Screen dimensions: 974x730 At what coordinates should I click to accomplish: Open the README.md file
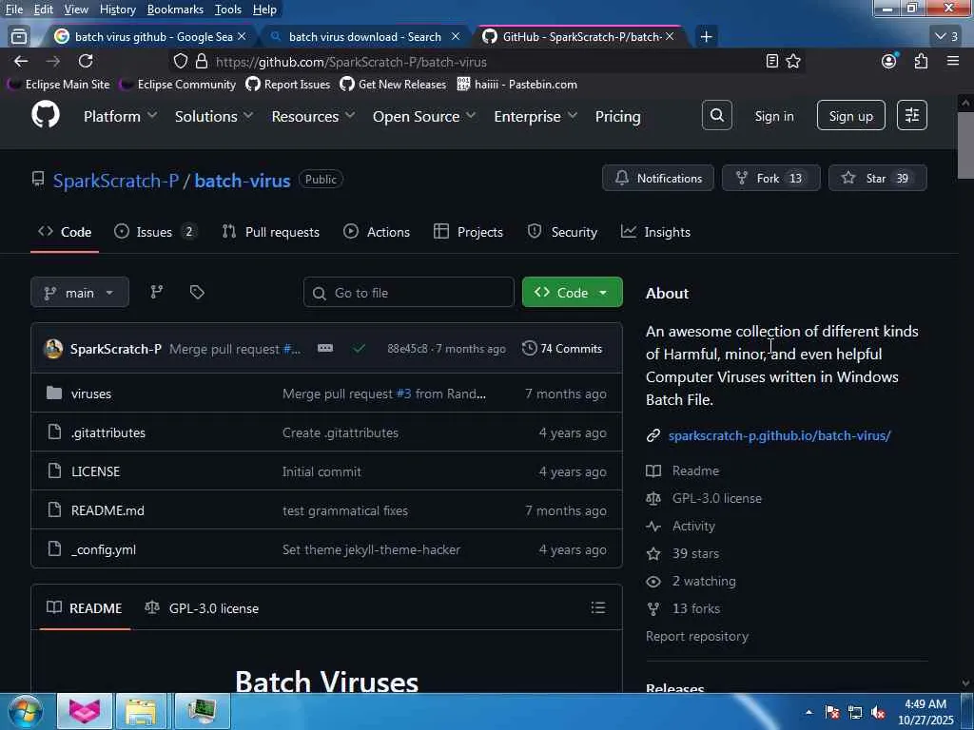[x=107, y=510]
